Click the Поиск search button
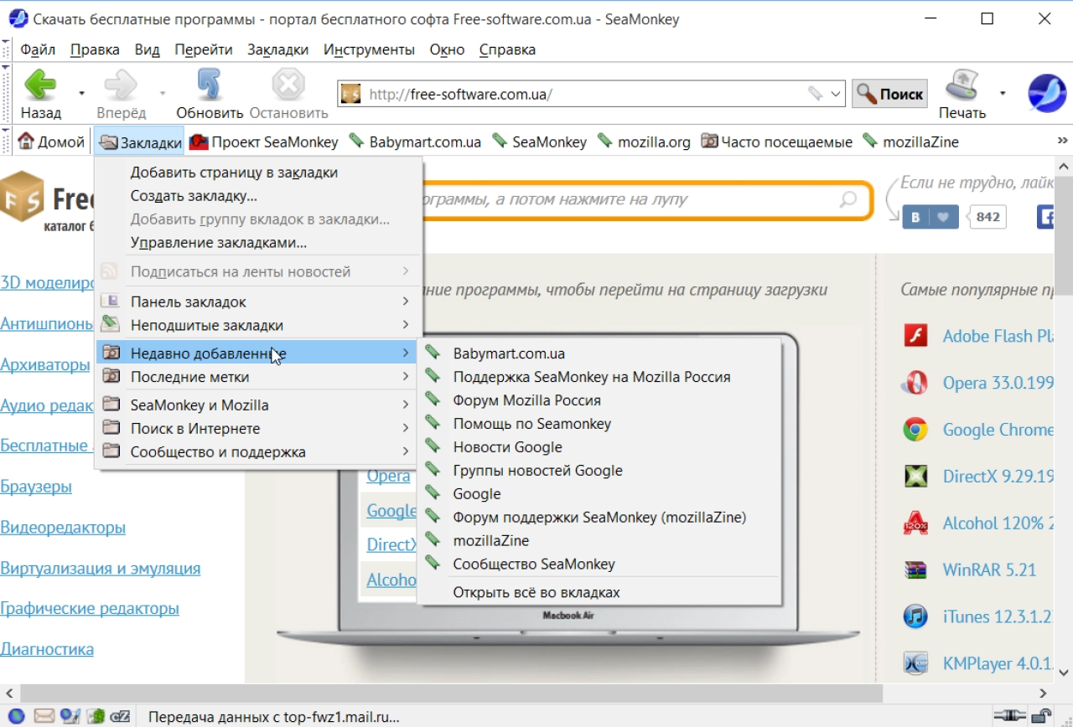The width and height of the screenshot is (1073, 727). [889, 94]
